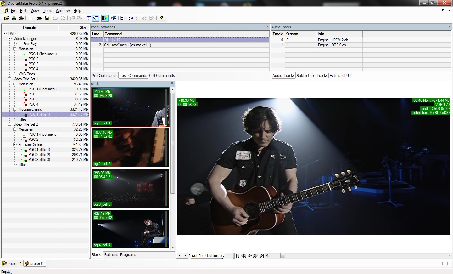Collapse the DVD root node
The image size is (453, 274).
coord(4,34)
